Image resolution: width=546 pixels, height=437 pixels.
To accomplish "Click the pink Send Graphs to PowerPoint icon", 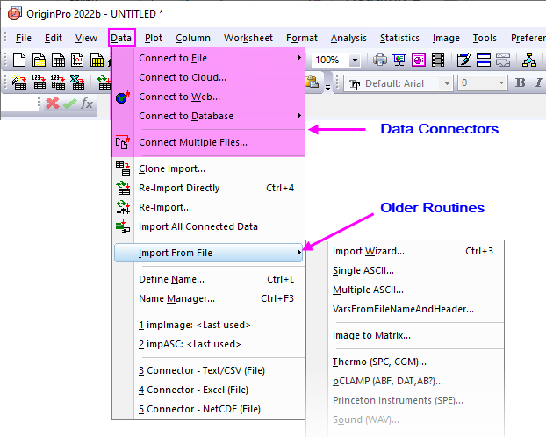I will pyautogui.click(x=419, y=60).
